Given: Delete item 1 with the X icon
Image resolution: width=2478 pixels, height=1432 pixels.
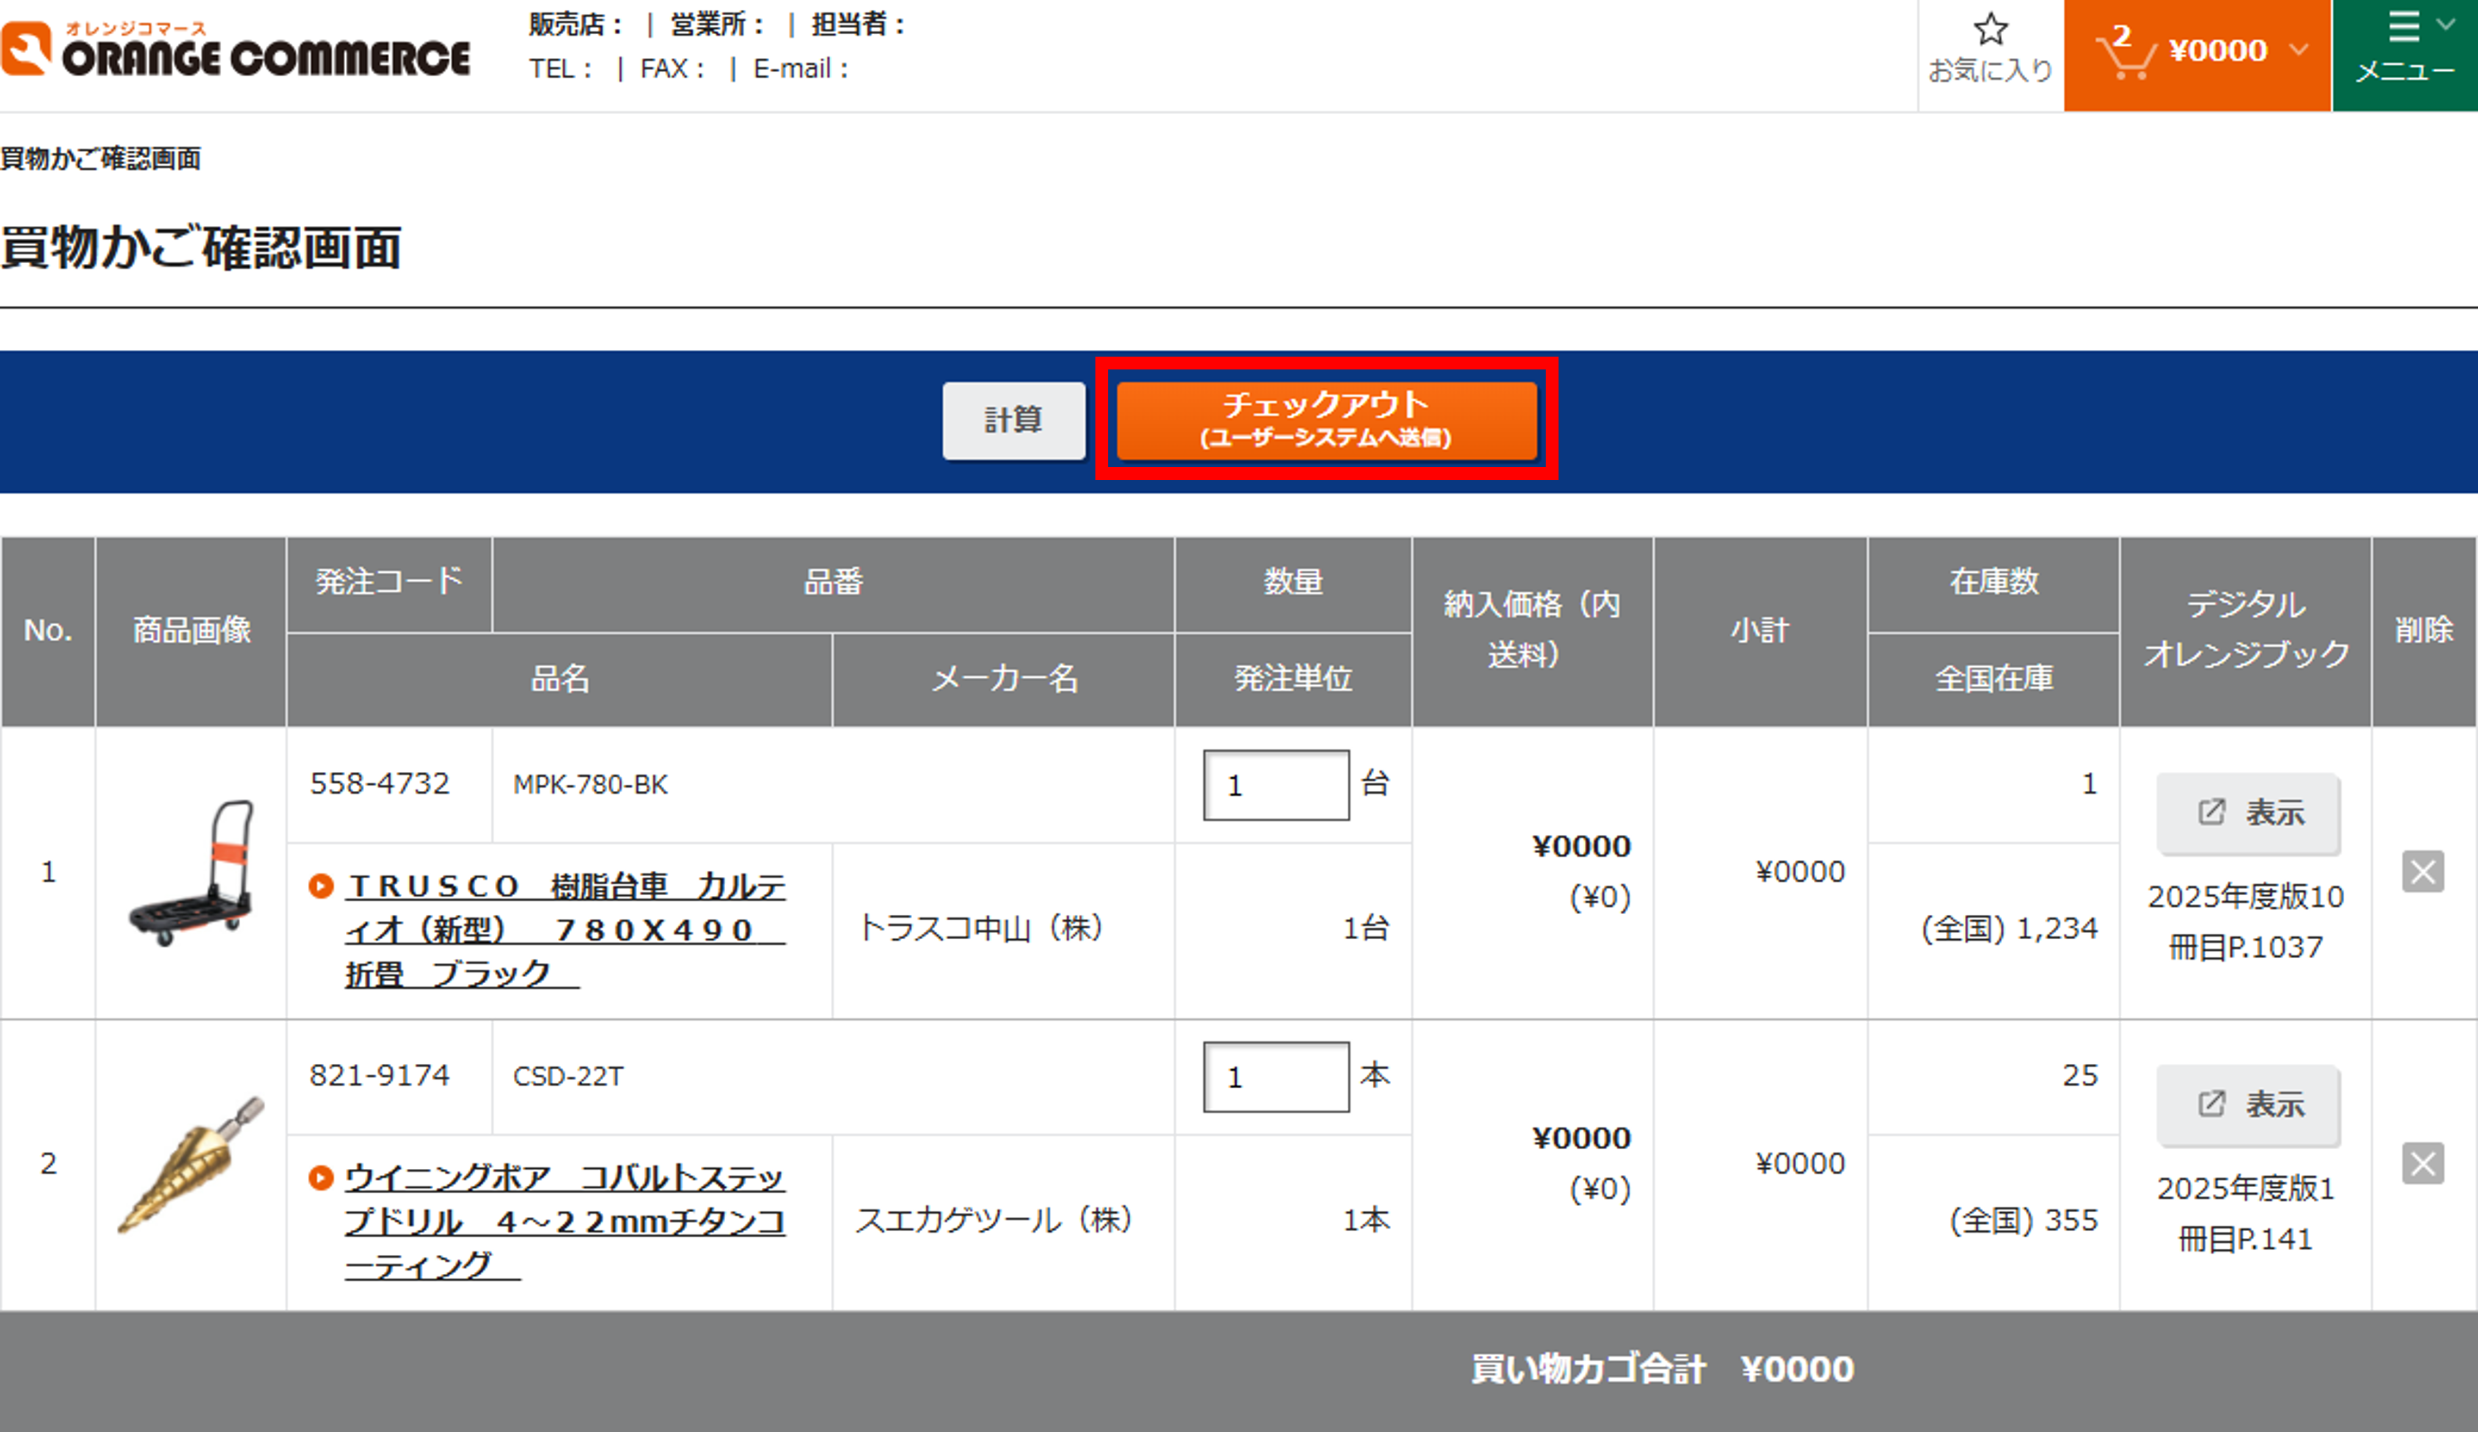Looking at the screenshot, I should (x=2423, y=872).
